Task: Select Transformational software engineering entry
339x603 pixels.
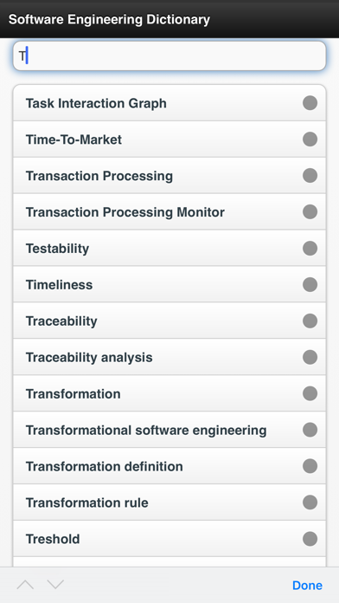Action: 169,430
